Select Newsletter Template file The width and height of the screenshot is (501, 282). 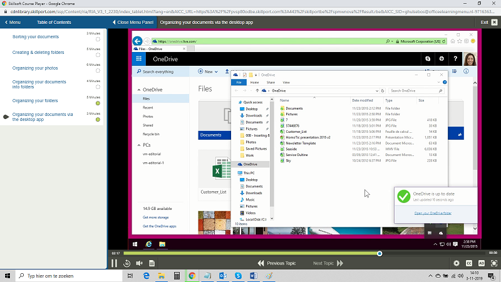[x=301, y=144]
